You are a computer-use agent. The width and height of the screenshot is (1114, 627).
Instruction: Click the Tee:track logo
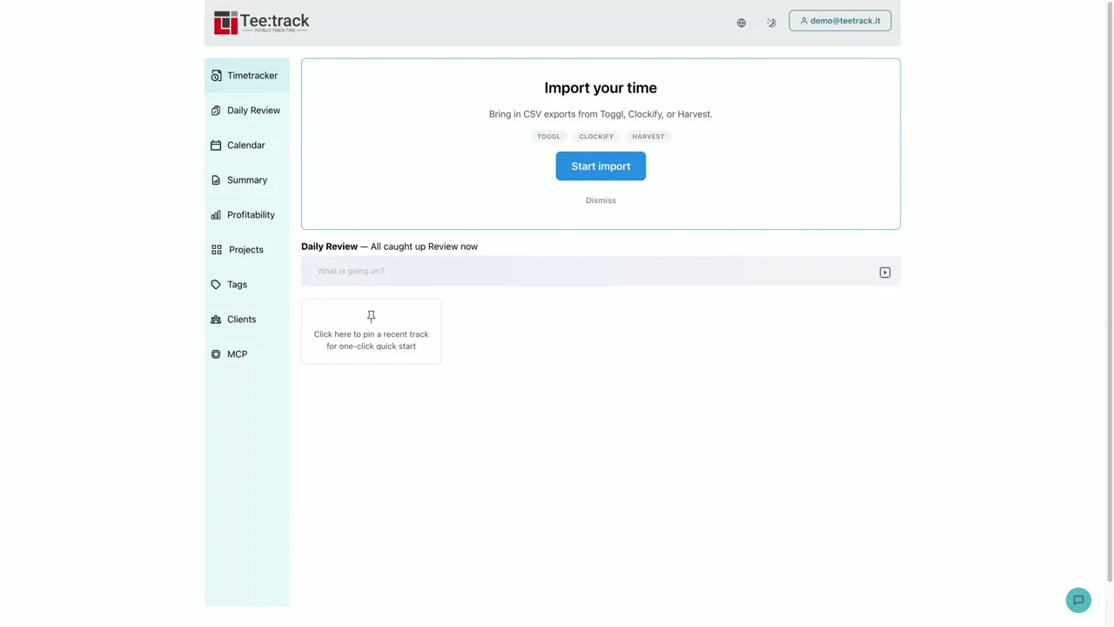point(262,22)
